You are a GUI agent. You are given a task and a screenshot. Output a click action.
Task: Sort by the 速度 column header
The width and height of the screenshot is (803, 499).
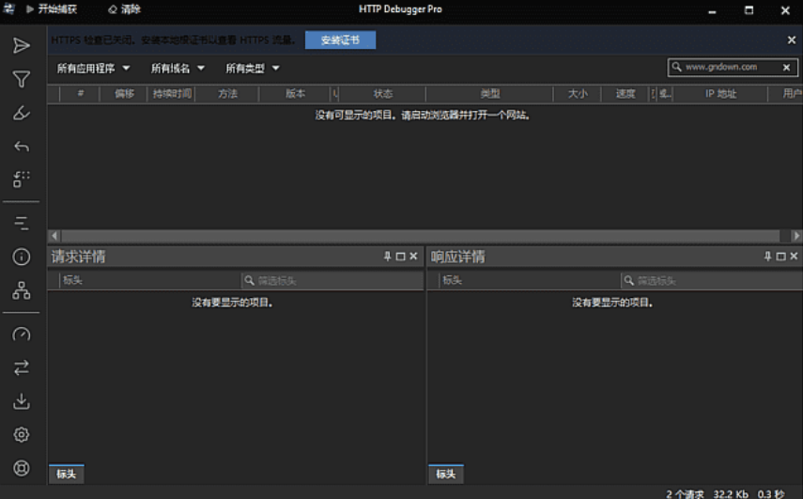click(x=625, y=94)
